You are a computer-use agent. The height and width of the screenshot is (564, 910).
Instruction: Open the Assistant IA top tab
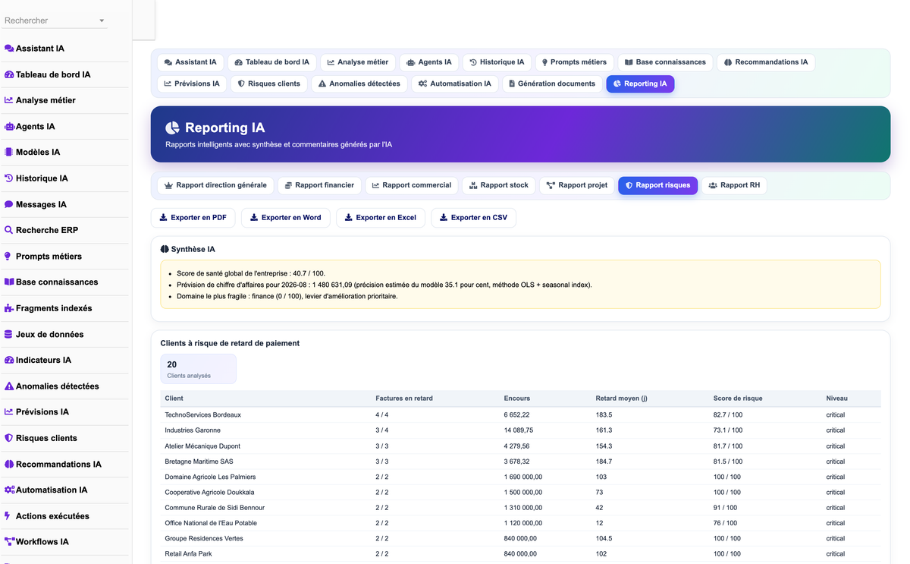pos(190,62)
